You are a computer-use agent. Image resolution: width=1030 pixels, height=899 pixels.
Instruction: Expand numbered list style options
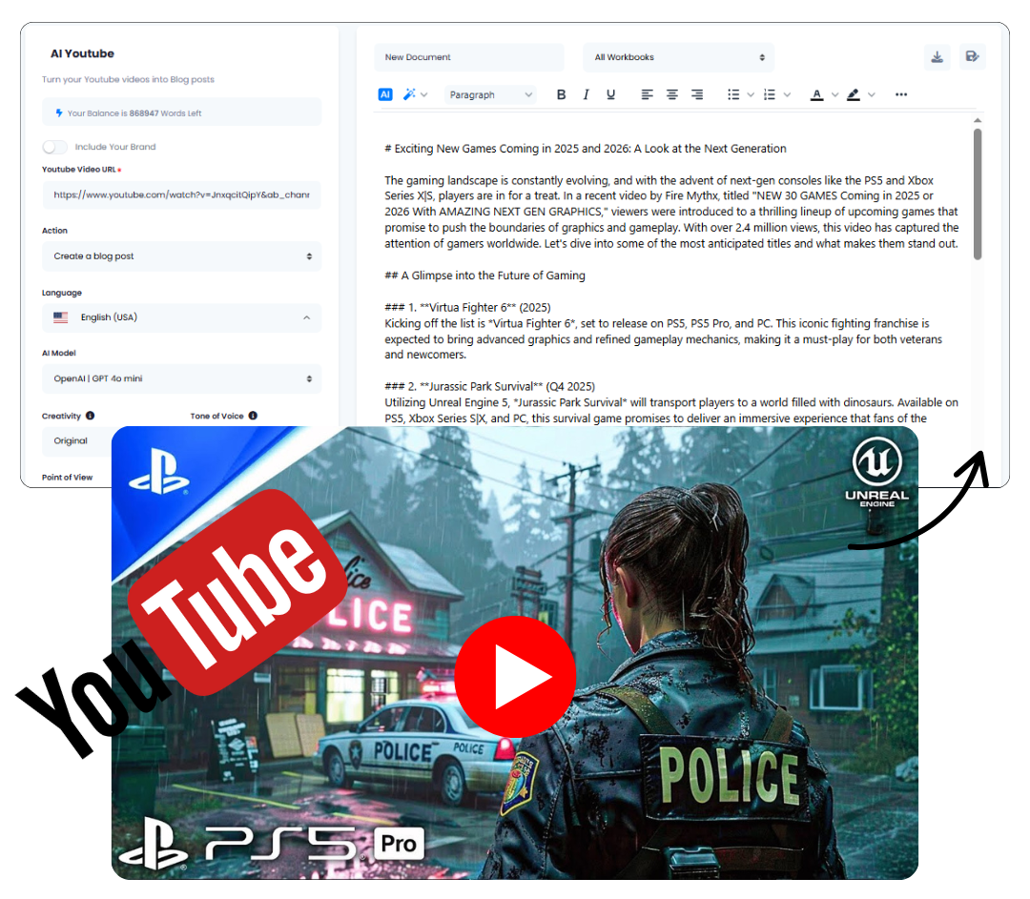coord(787,94)
